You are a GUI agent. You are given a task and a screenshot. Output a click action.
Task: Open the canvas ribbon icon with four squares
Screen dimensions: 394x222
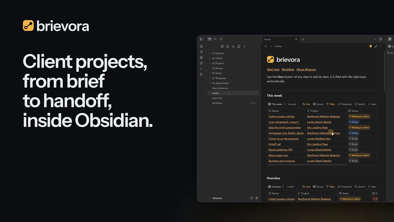point(201,58)
